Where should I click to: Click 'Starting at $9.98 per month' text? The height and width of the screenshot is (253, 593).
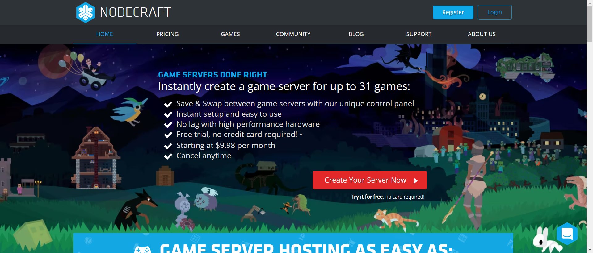[x=225, y=146]
